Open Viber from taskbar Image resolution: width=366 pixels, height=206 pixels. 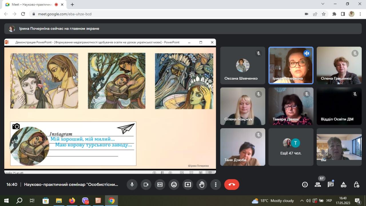(85, 201)
